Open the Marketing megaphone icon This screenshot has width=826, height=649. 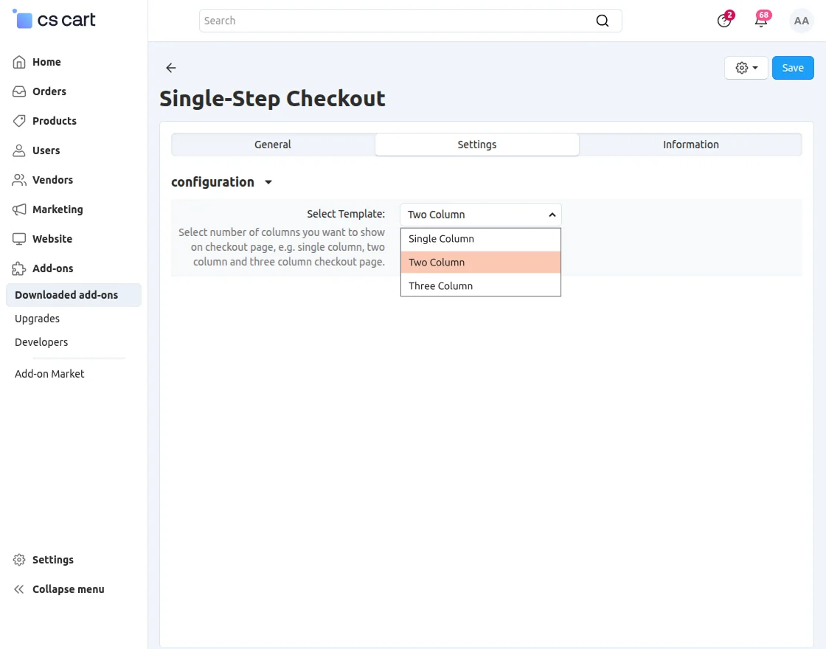point(19,209)
